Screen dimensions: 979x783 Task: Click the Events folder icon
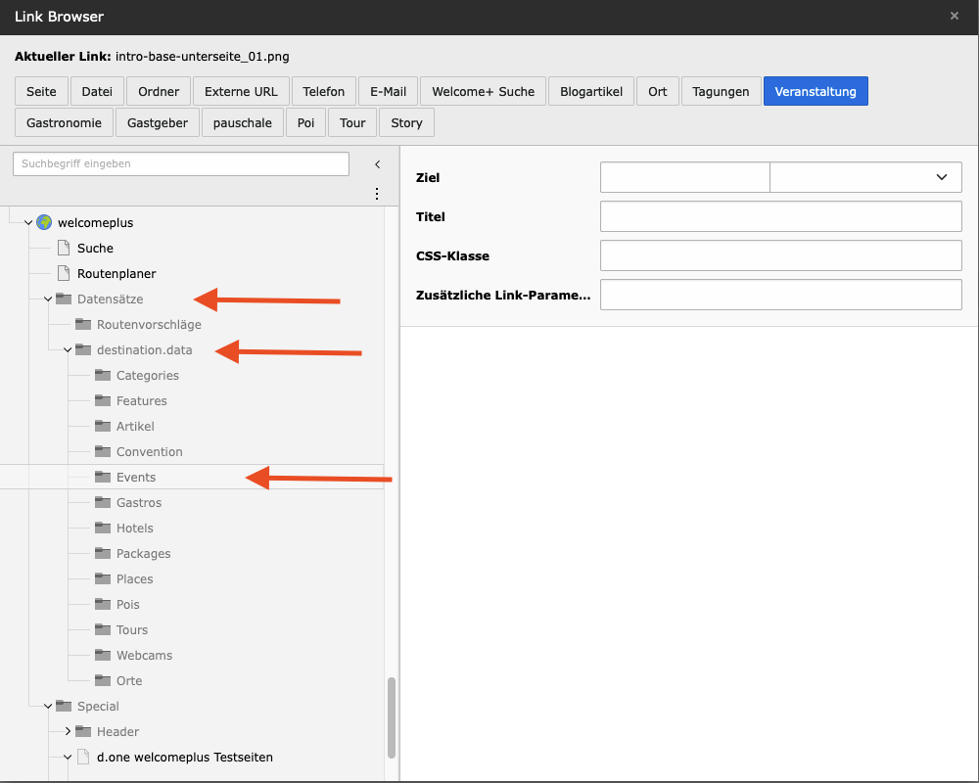click(103, 477)
